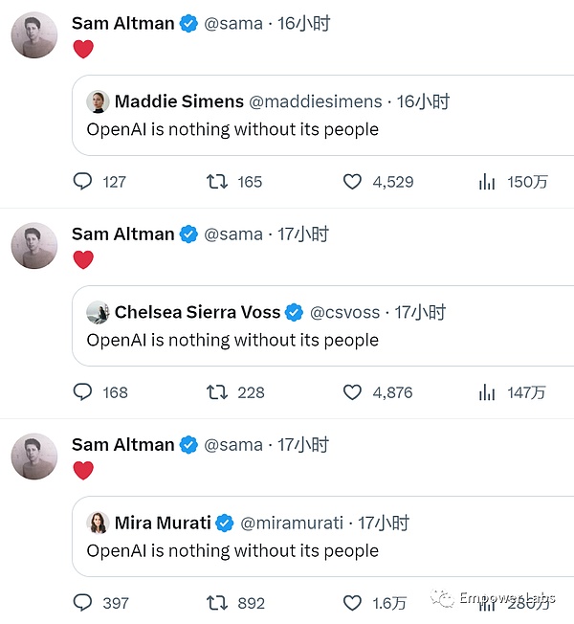Click reply icon on Maddie Simens quote tweet
The height and width of the screenshot is (624, 574).
click(x=83, y=182)
